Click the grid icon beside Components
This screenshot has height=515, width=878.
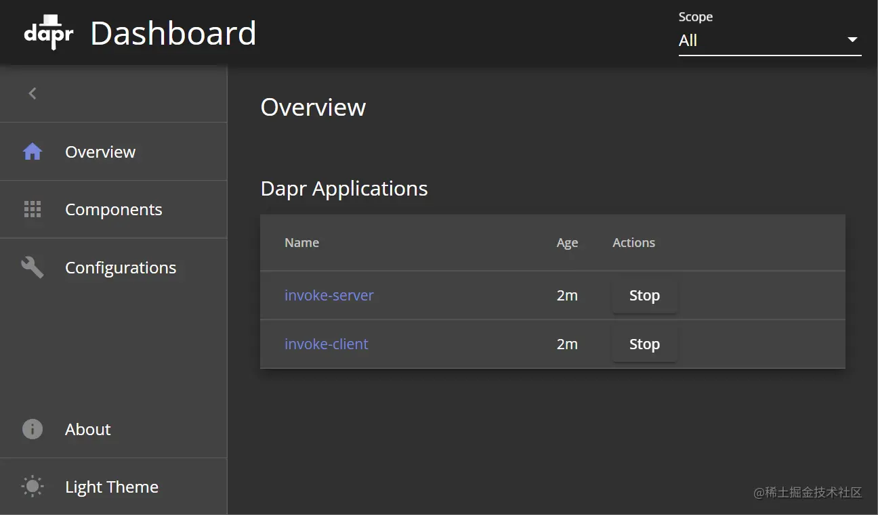click(33, 209)
